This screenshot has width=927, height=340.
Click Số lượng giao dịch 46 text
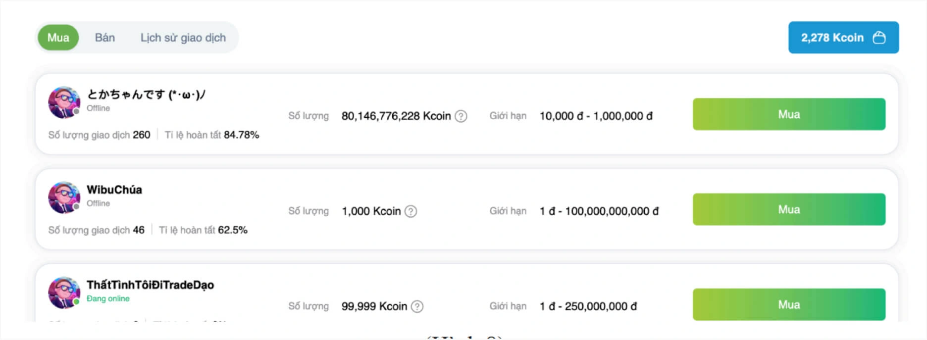point(96,230)
